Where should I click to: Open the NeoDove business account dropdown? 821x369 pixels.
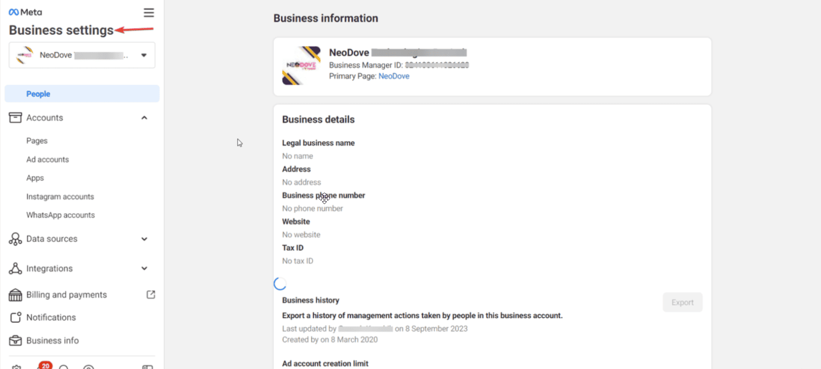point(144,55)
